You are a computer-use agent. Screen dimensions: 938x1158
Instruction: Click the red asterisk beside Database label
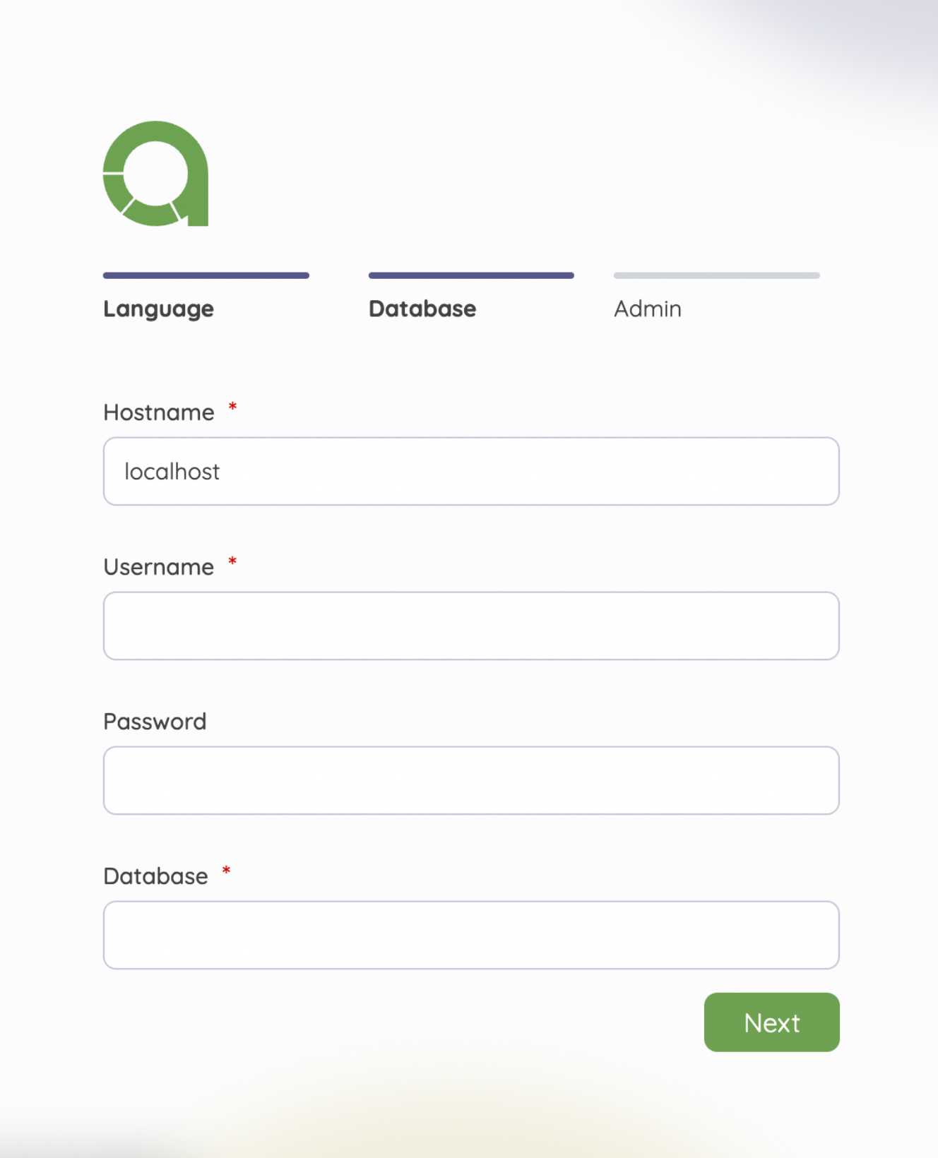pyautogui.click(x=226, y=870)
